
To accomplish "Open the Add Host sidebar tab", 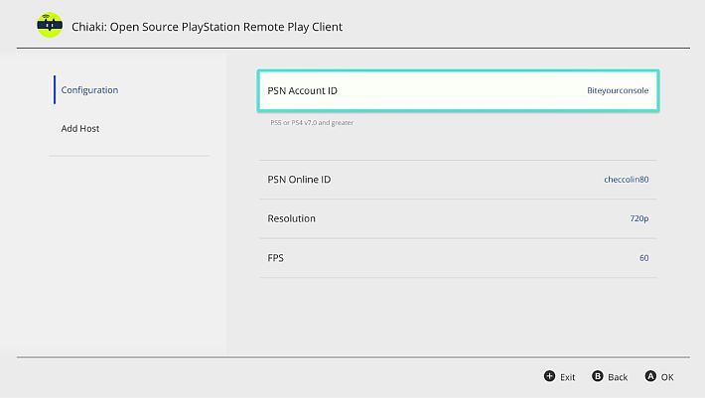I will click(x=80, y=128).
